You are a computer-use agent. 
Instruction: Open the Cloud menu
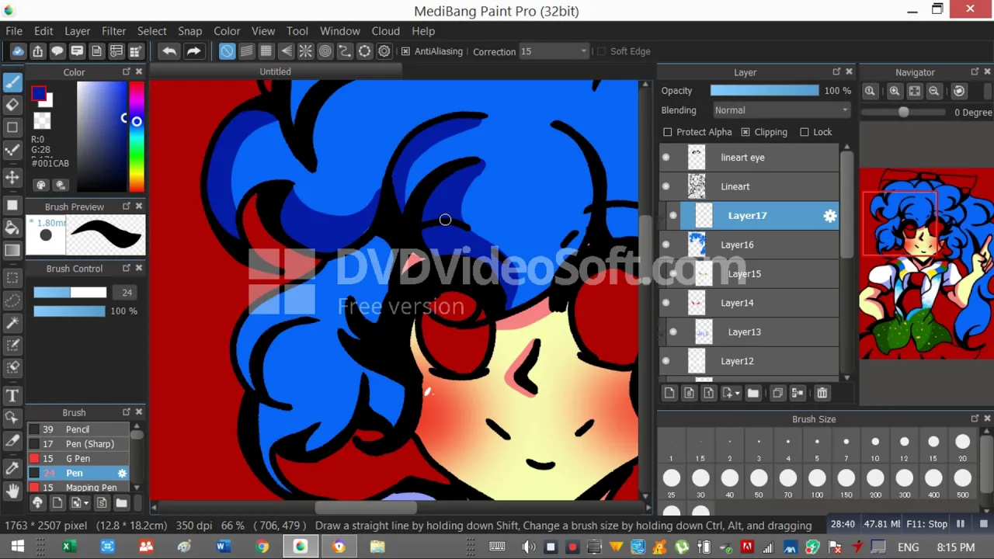click(x=385, y=31)
